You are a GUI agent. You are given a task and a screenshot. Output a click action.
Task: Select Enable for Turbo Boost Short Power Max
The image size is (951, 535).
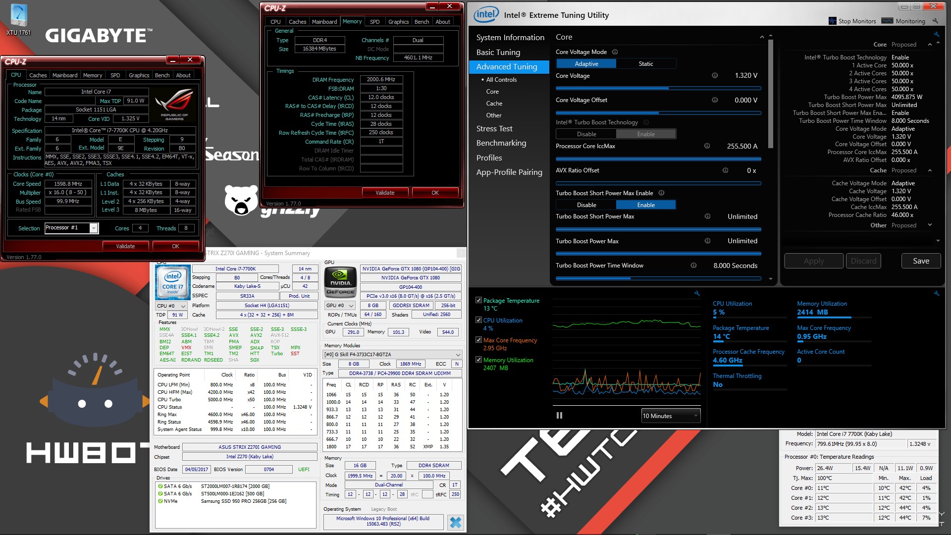646,205
